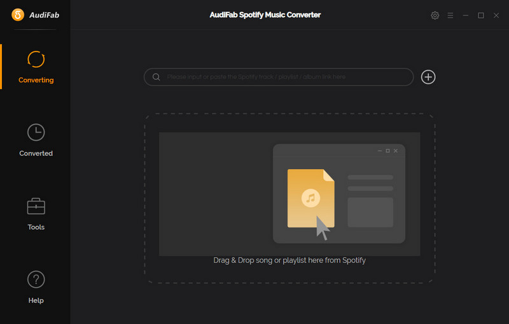Open the hamburger menu

[x=450, y=15]
